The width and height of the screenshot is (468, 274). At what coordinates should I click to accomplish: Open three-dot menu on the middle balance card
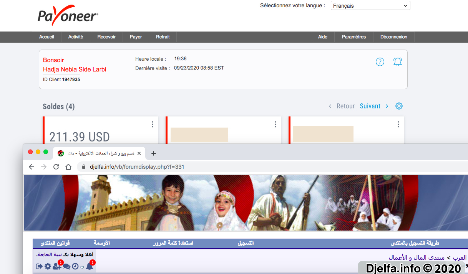click(275, 124)
